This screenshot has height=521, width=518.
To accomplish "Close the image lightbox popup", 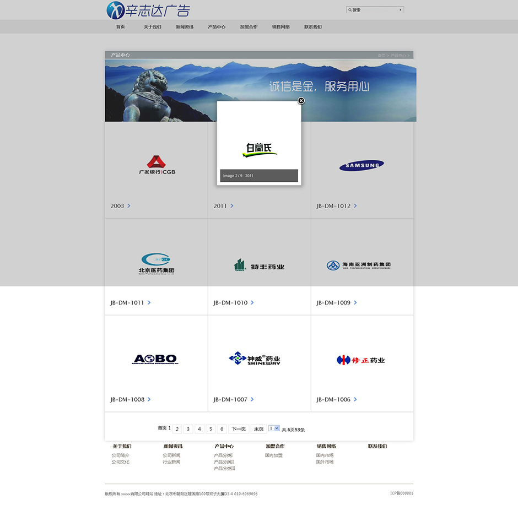I will (x=301, y=100).
